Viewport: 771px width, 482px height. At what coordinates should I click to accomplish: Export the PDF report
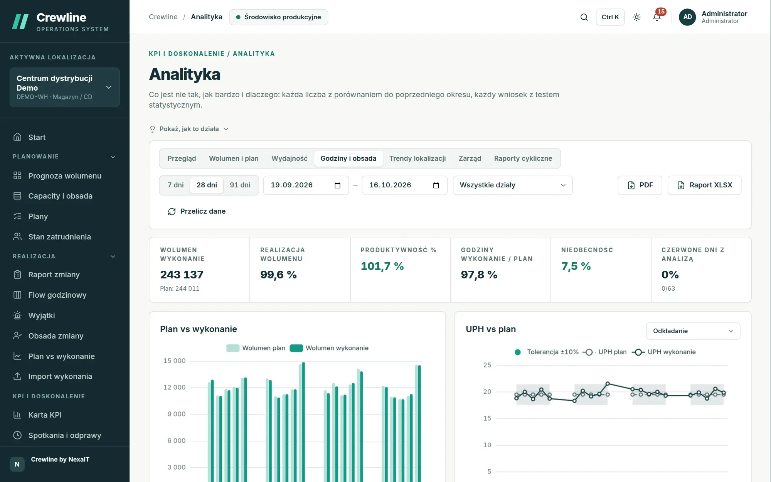tap(640, 185)
